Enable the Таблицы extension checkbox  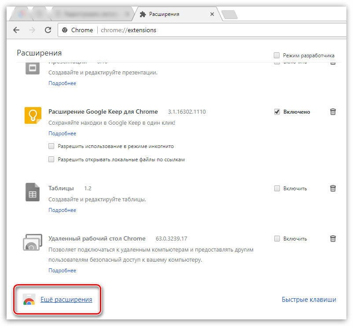pos(277,189)
